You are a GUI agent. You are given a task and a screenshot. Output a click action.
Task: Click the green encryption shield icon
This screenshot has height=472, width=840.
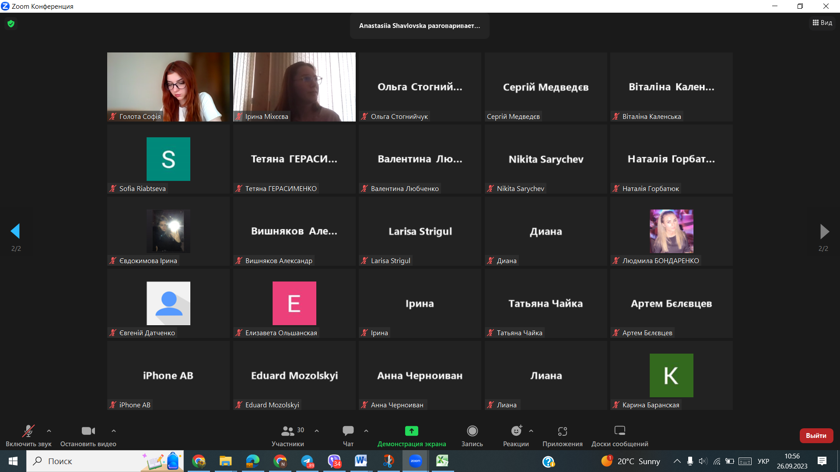click(11, 24)
